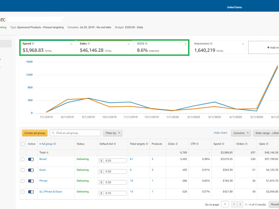
Task: Click the 1 - 4 of 4 results text
Action: point(255,205)
